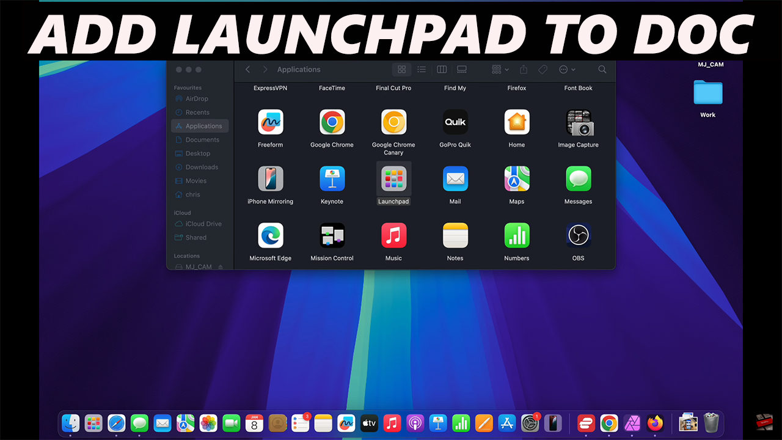Switch Finder to icon view

point(401,70)
